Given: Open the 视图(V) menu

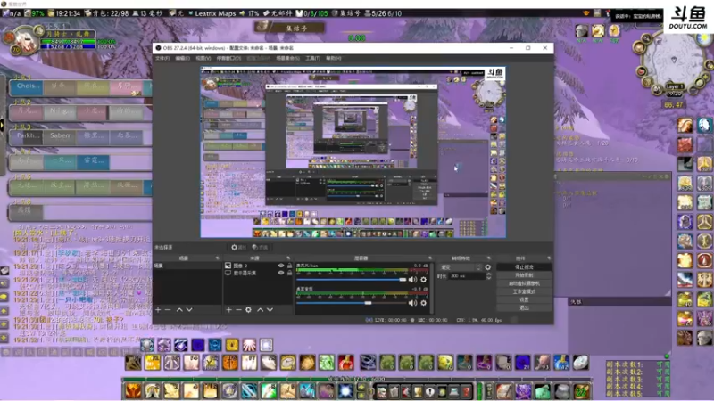Looking at the screenshot, I should point(203,58).
